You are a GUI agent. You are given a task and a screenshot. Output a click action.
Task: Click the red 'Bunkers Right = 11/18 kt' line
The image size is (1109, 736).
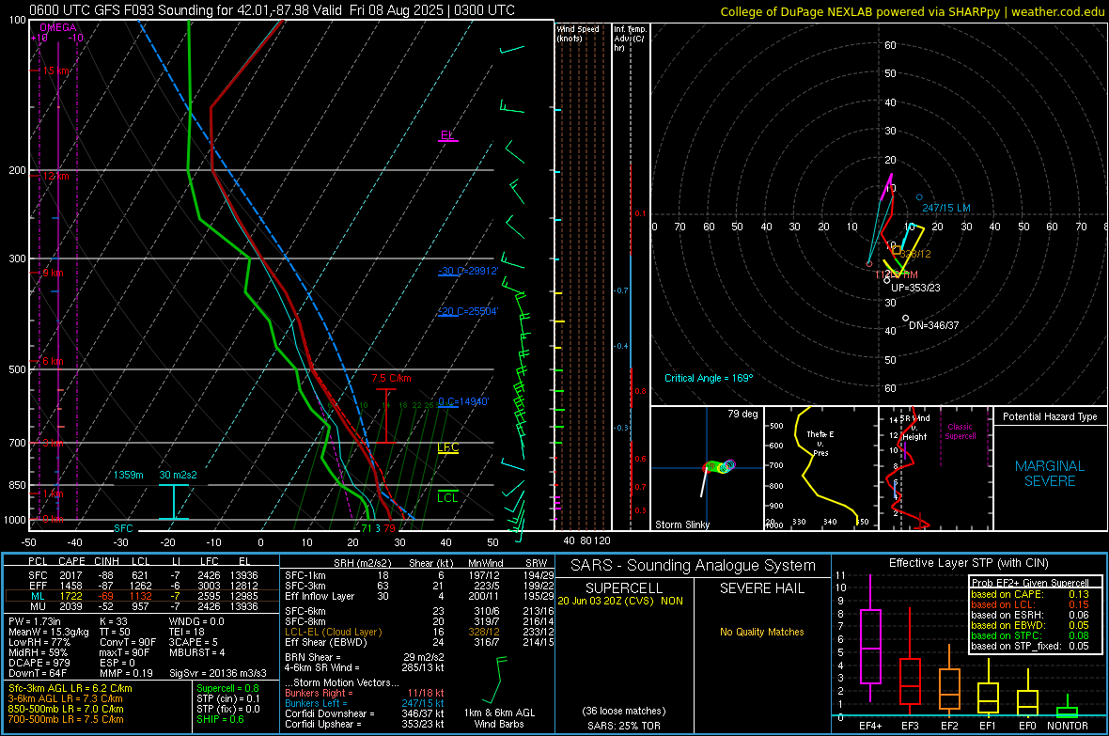[x=364, y=693]
